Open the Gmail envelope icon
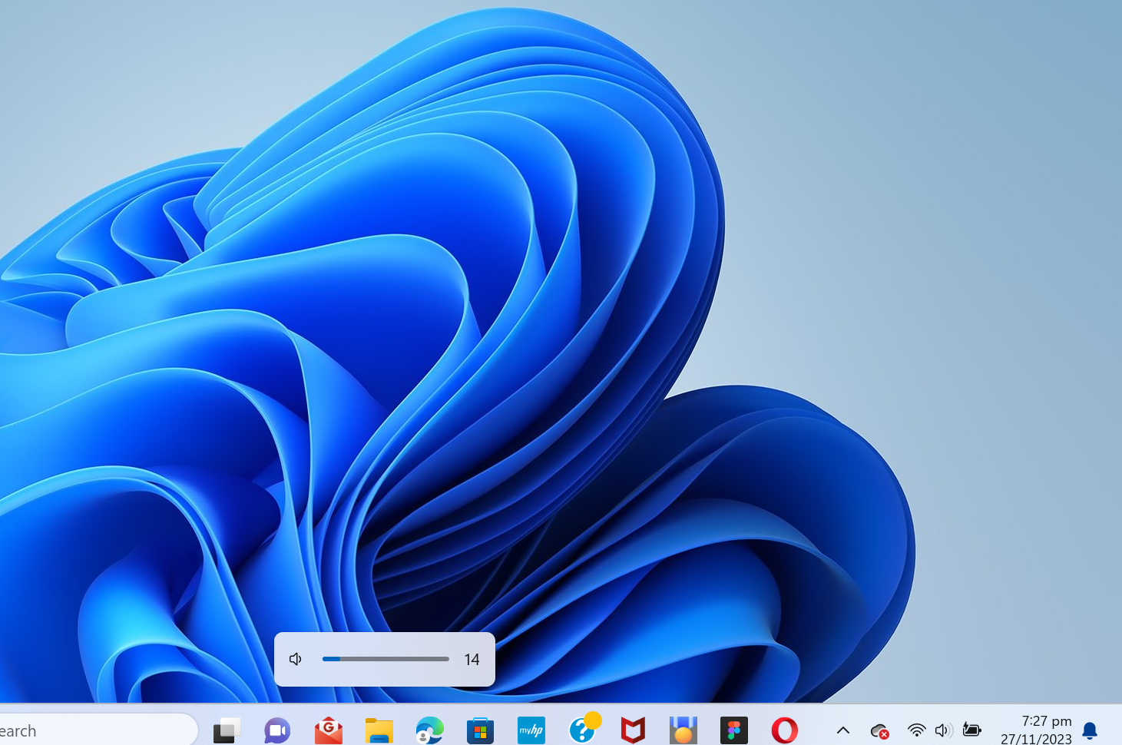The height and width of the screenshot is (745, 1122). point(329,730)
